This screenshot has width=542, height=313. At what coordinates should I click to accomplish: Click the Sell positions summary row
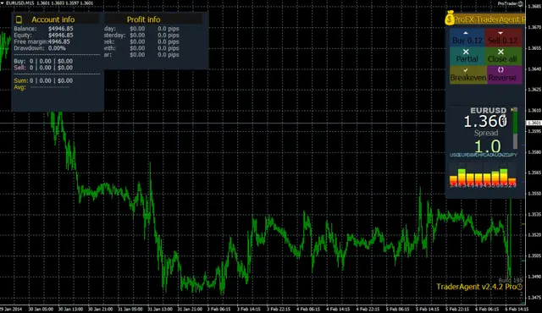click(x=43, y=68)
